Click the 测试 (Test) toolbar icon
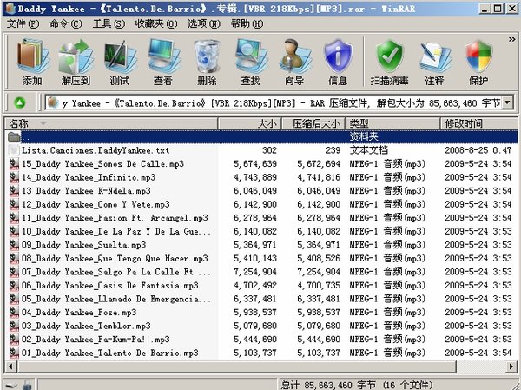 (x=120, y=56)
